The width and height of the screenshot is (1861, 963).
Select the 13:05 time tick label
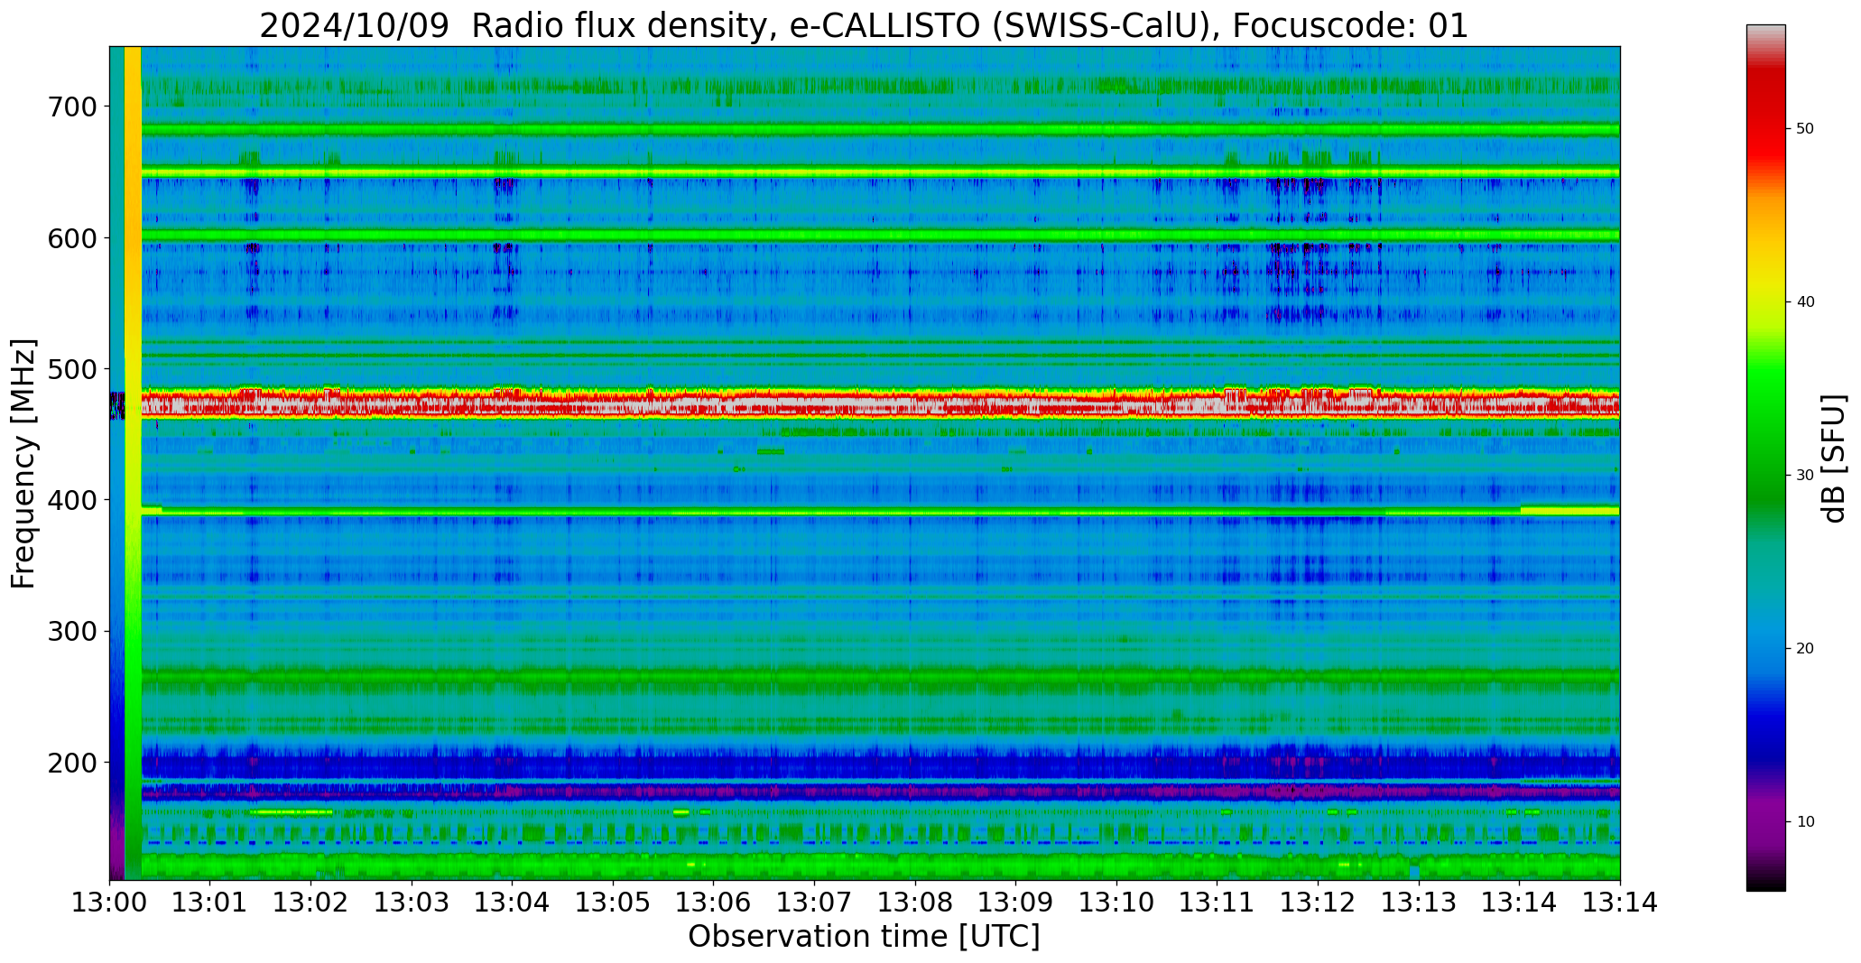tap(614, 903)
